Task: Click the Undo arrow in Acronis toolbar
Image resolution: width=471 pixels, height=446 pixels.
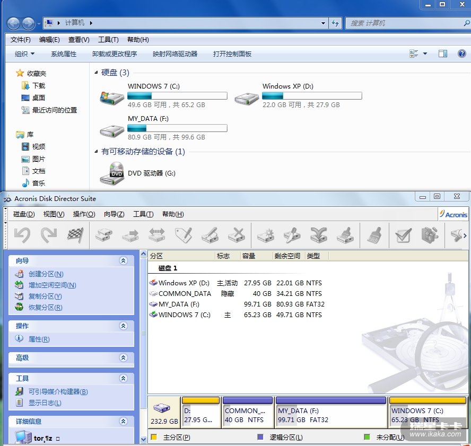Action: tap(22, 235)
